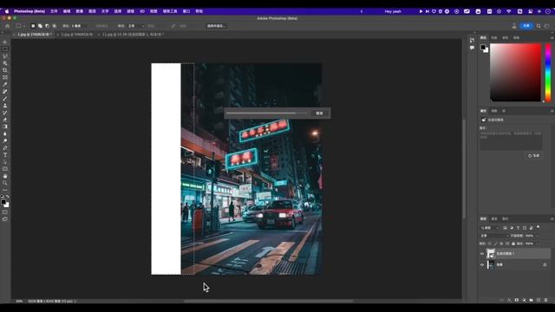Open the Photoshop (Beta) application menu

click(x=29, y=11)
